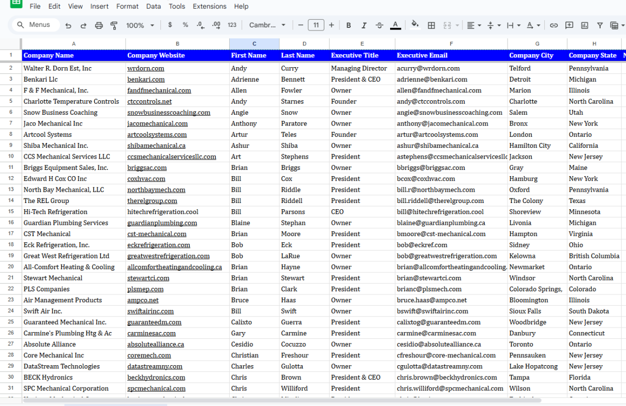Select row 10 header
This screenshot has width=626, height=406.
pos(11,157)
